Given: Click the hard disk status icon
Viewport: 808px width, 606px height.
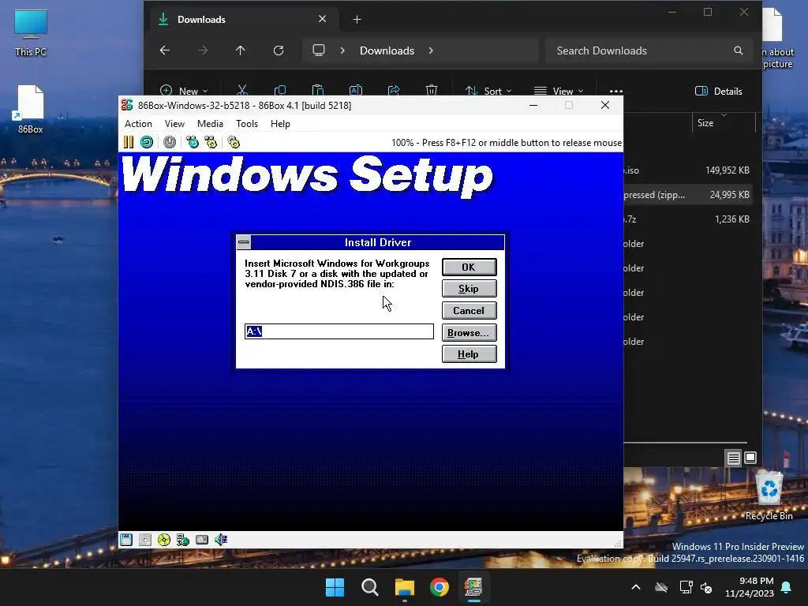Looking at the screenshot, I should (x=202, y=540).
